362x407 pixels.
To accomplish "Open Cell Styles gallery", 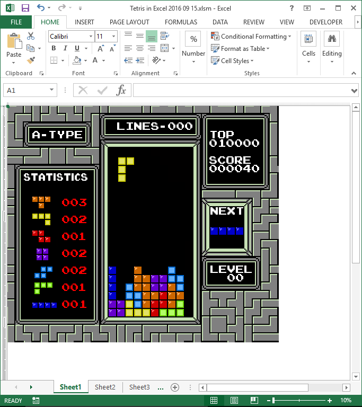I will click(232, 61).
